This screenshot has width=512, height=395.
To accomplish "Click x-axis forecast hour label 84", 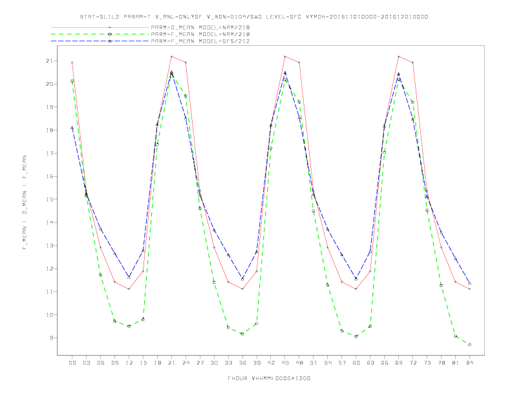I will pos(469,363).
